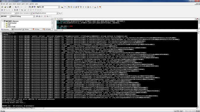The image size is (200, 112).
Task: Open the find text combo box dropdown
Action: point(59,7)
